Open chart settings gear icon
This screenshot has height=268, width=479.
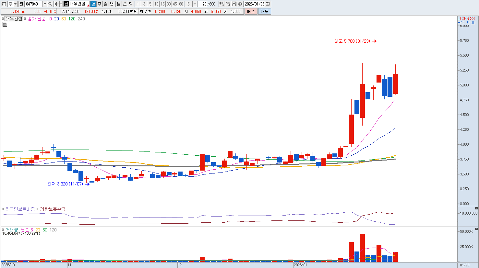click(240, 4)
